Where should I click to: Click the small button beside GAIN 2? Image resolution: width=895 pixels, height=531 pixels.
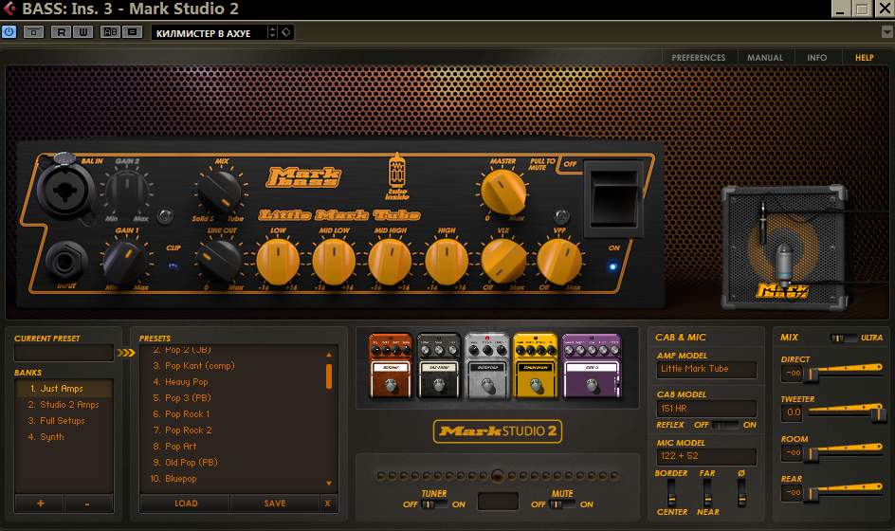pos(166,216)
